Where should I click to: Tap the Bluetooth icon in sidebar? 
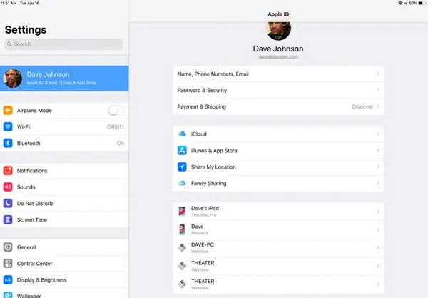pyautogui.click(x=8, y=143)
